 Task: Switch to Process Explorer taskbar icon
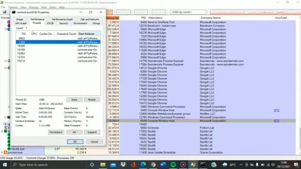tap(193, 165)
